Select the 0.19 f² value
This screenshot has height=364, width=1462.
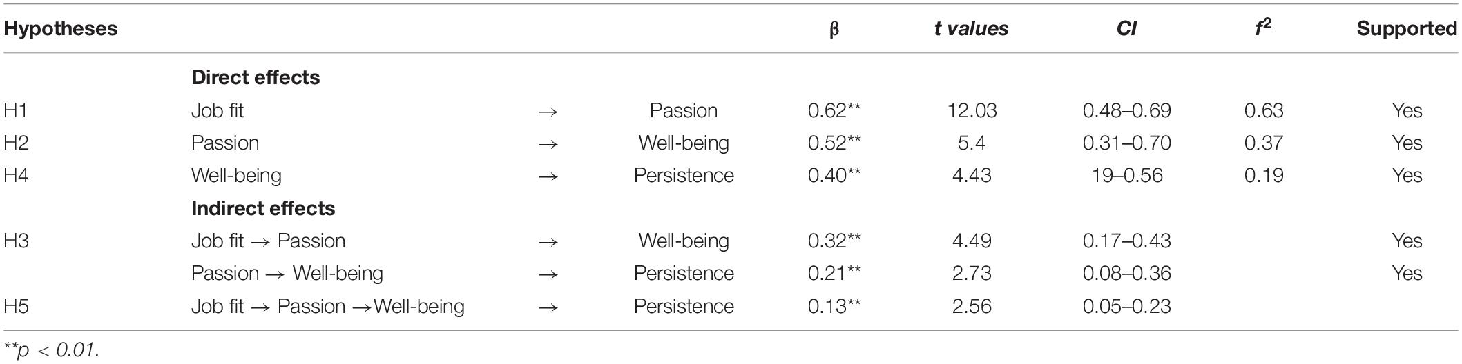pos(1263,175)
